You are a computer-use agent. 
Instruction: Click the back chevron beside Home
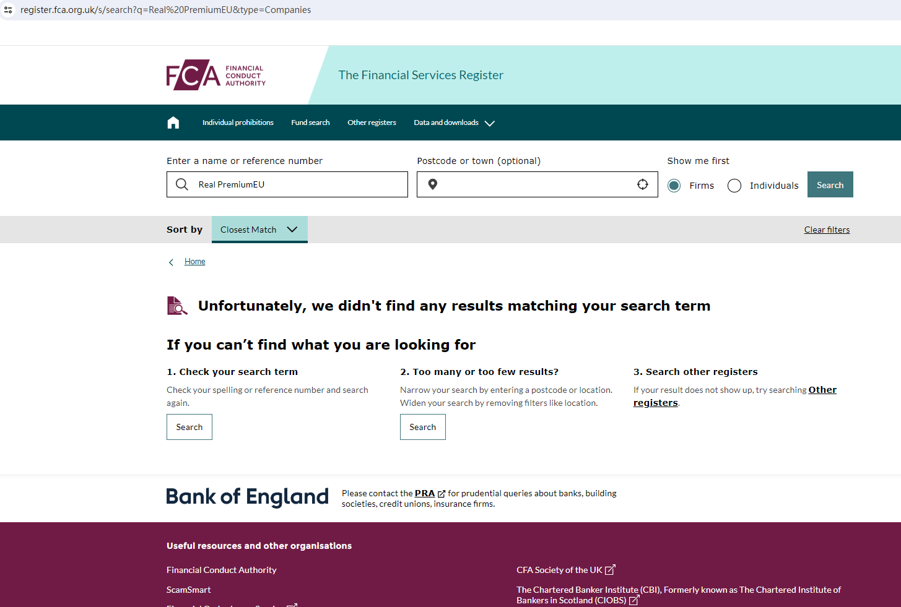pyautogui.click(x=172, y=262)
